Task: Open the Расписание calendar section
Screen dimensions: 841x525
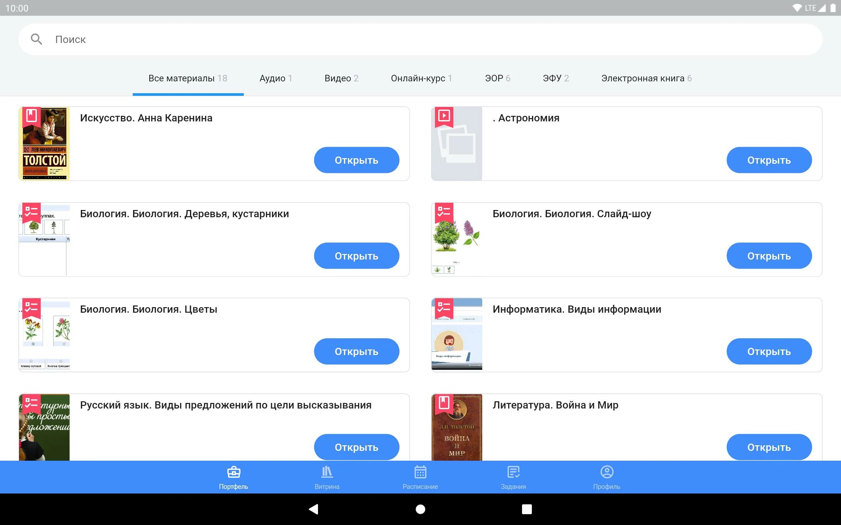Action: pyautogui.click(x=420, y=477)
